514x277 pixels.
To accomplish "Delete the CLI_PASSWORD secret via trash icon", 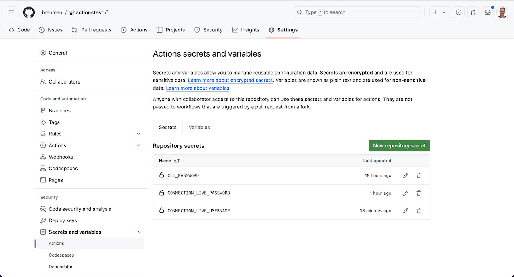I will pos(418,175).
